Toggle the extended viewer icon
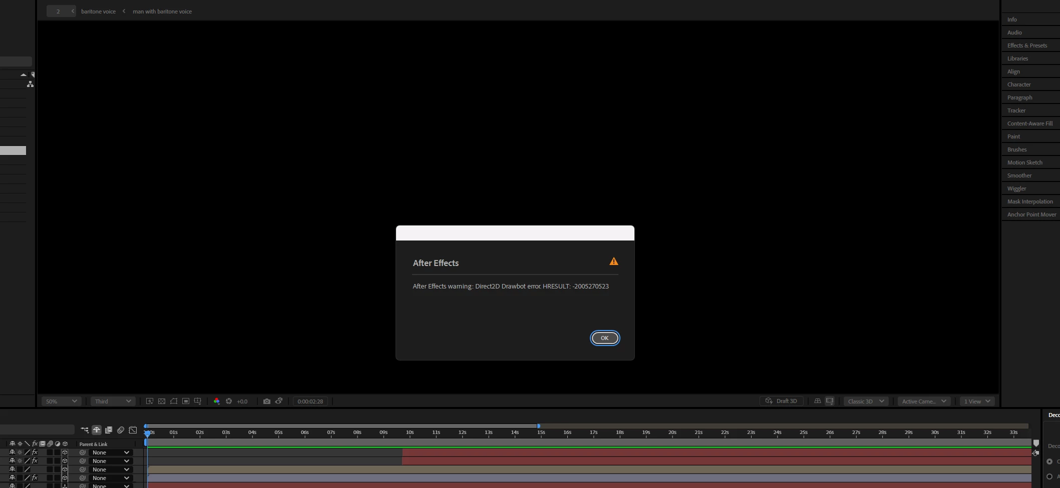 coord(830,401)
